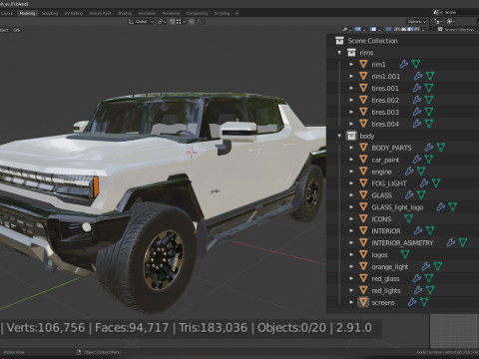Click the INTERIOR_ASIMETRY wrench icon
Image resolution: width=479 pixels, height=359 pixels.
451,242
